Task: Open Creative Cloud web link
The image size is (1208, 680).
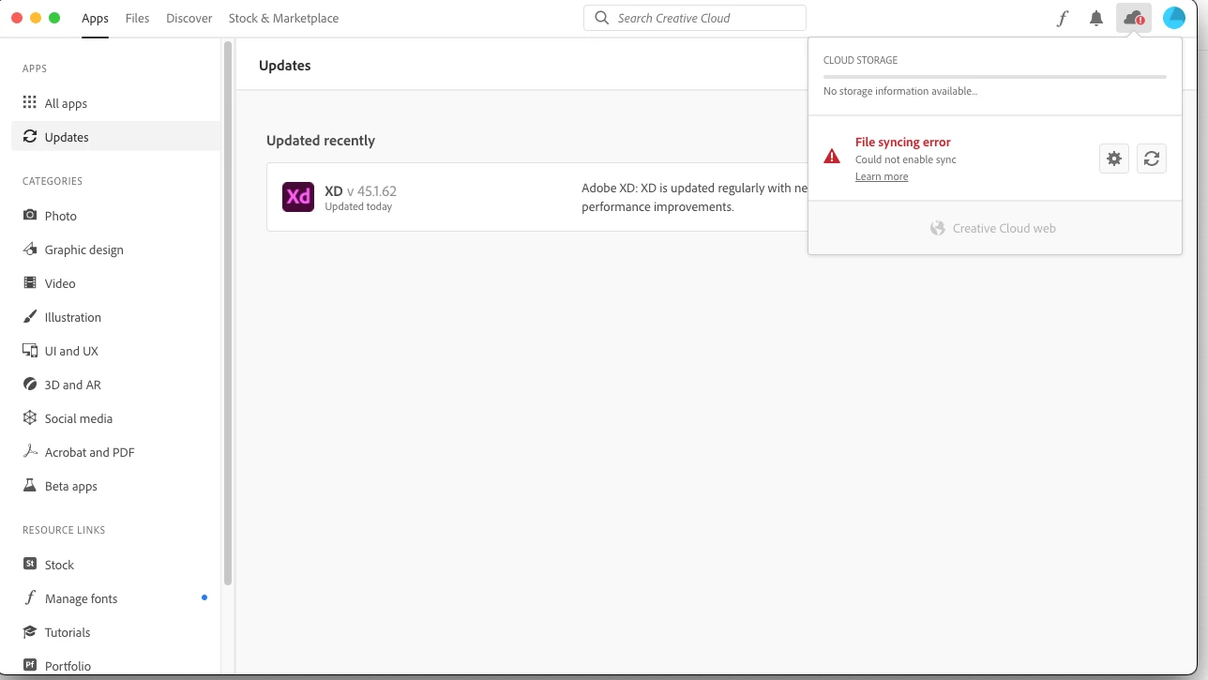Action: (x=994, y=228)
